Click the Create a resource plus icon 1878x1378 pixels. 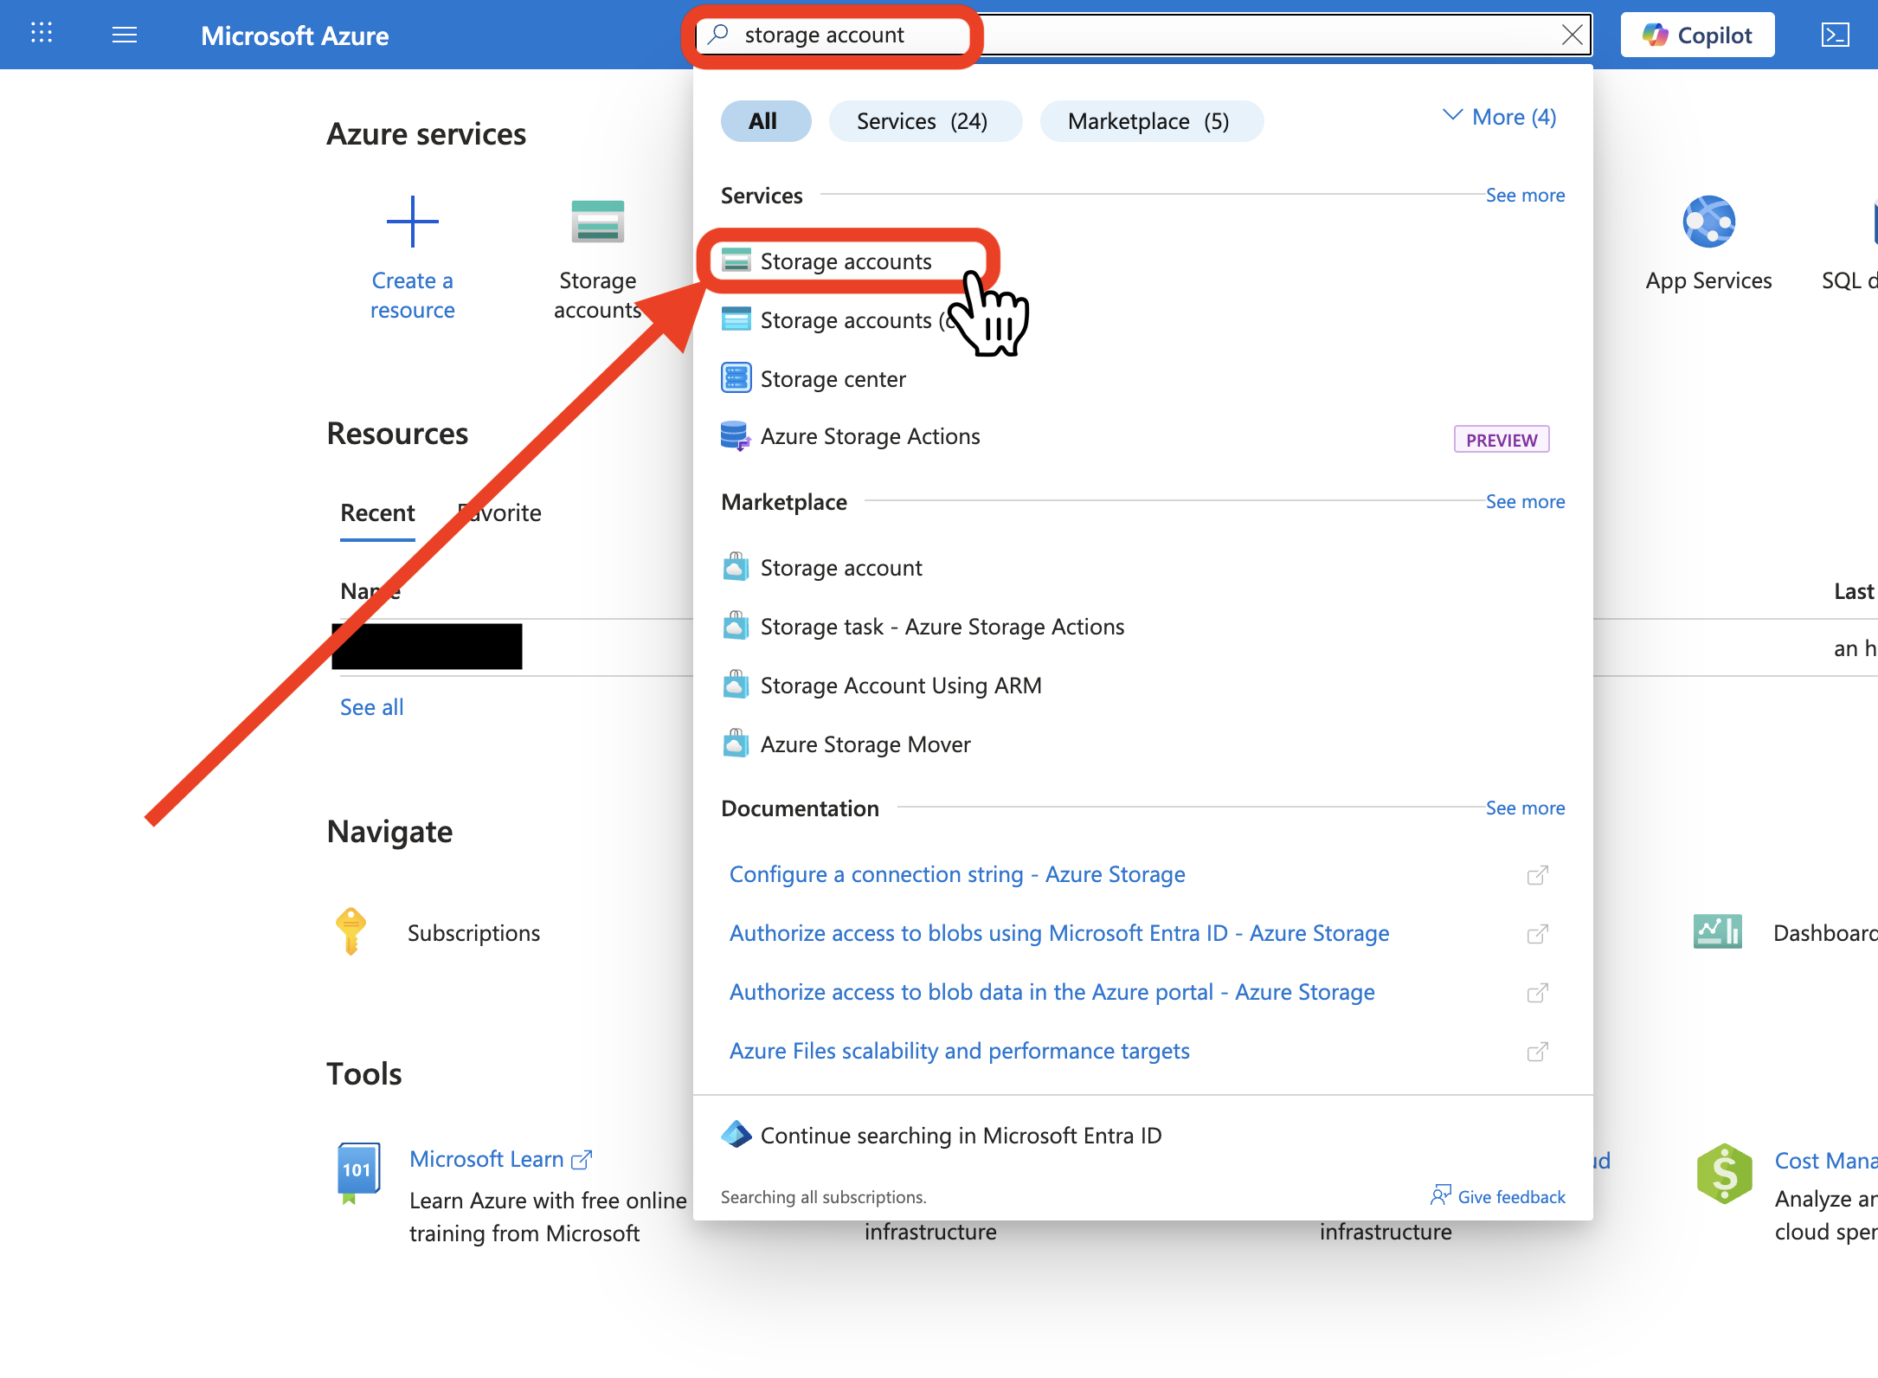tap(412, 222)
